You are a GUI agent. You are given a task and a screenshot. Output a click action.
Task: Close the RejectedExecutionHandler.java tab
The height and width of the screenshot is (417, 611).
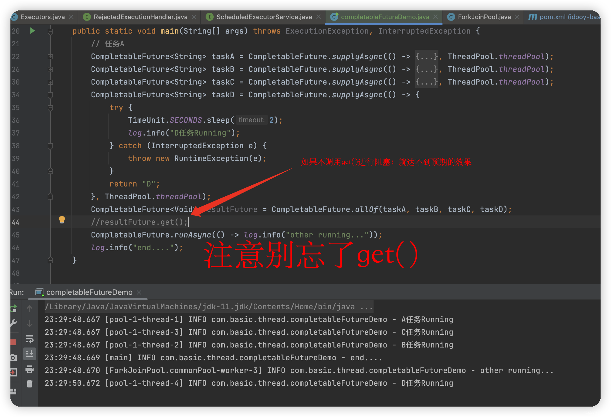point(194,17)
